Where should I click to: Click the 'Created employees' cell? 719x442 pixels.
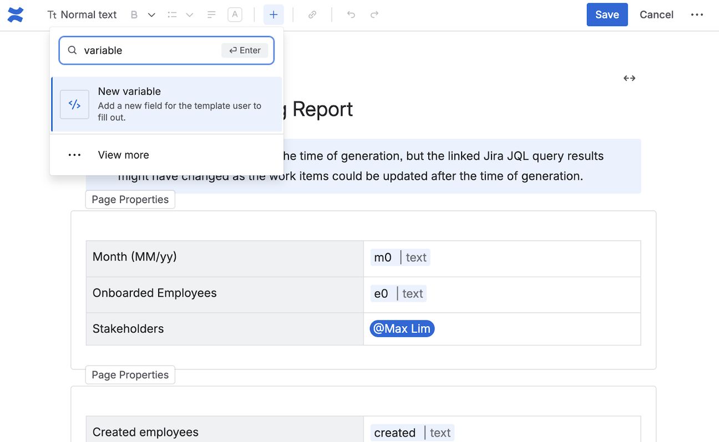tap(225, 430)
